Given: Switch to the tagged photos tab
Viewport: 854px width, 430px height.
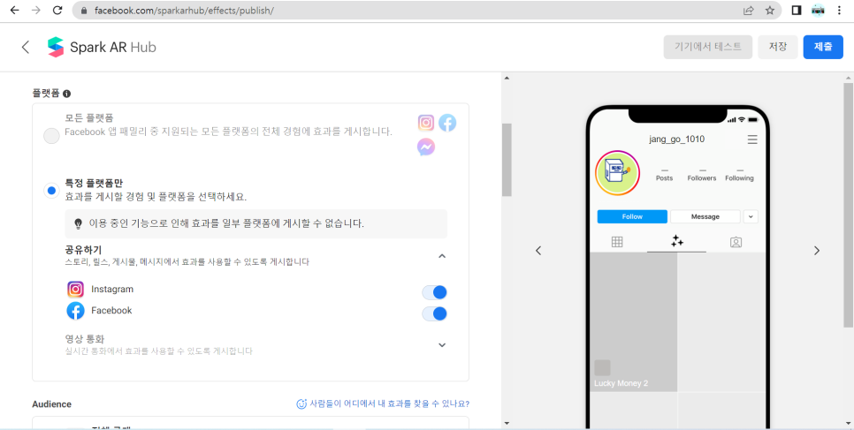Looking at the screenshot, I should tap(736, 242).
